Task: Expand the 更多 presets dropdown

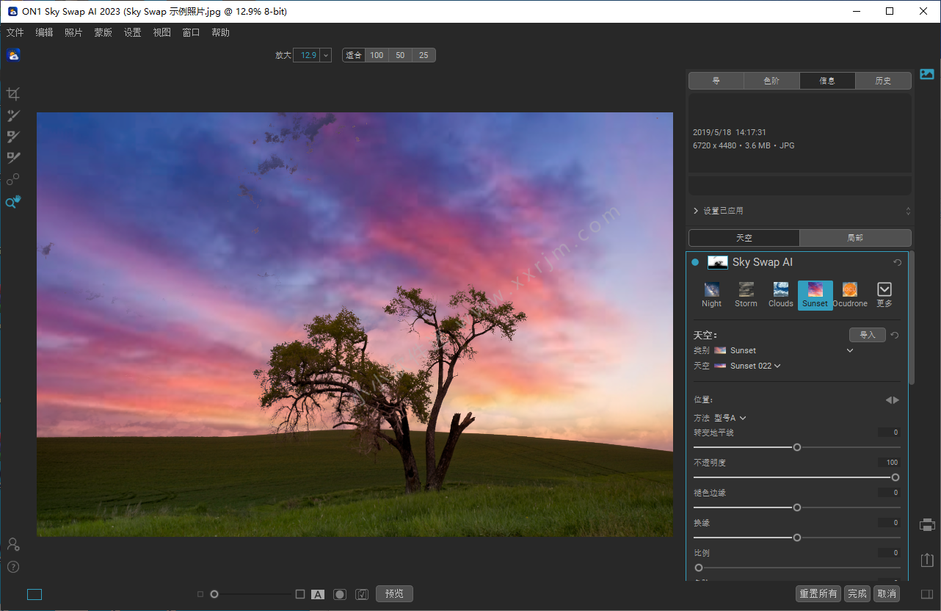Action: 884,294
